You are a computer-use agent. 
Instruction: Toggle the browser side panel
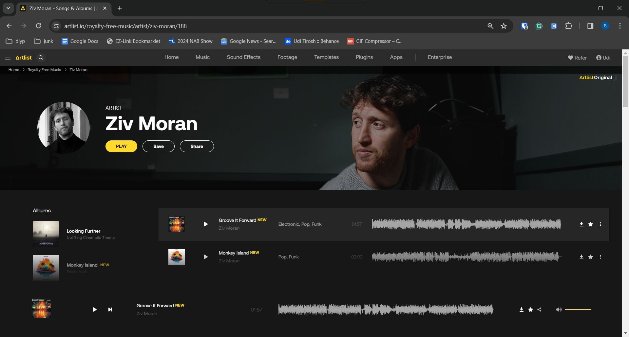590,26
